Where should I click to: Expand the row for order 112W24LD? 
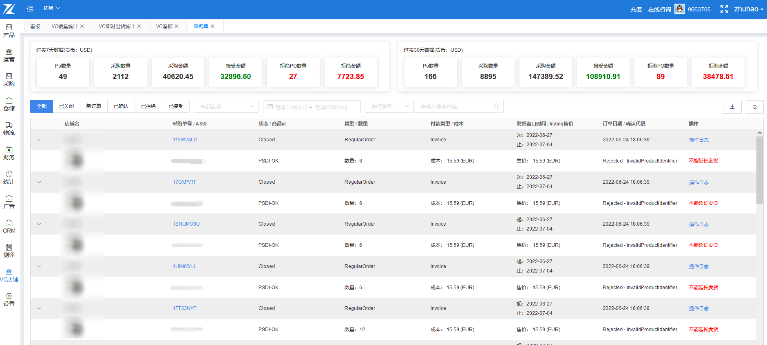39,140
